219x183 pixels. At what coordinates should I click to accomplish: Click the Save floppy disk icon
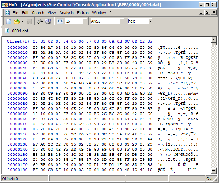tap(29, 21)
